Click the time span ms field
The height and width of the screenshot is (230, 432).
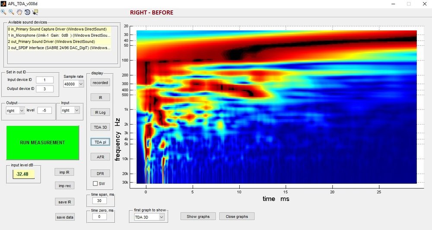point(99,201)
